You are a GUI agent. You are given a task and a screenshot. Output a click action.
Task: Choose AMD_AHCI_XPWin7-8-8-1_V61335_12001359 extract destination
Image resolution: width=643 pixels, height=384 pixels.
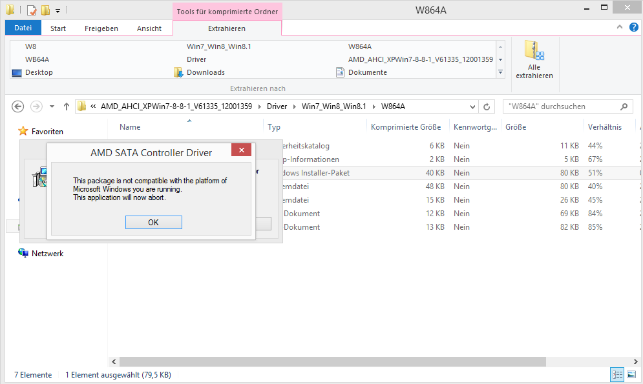pyautogui.click(x=420, y=59)
